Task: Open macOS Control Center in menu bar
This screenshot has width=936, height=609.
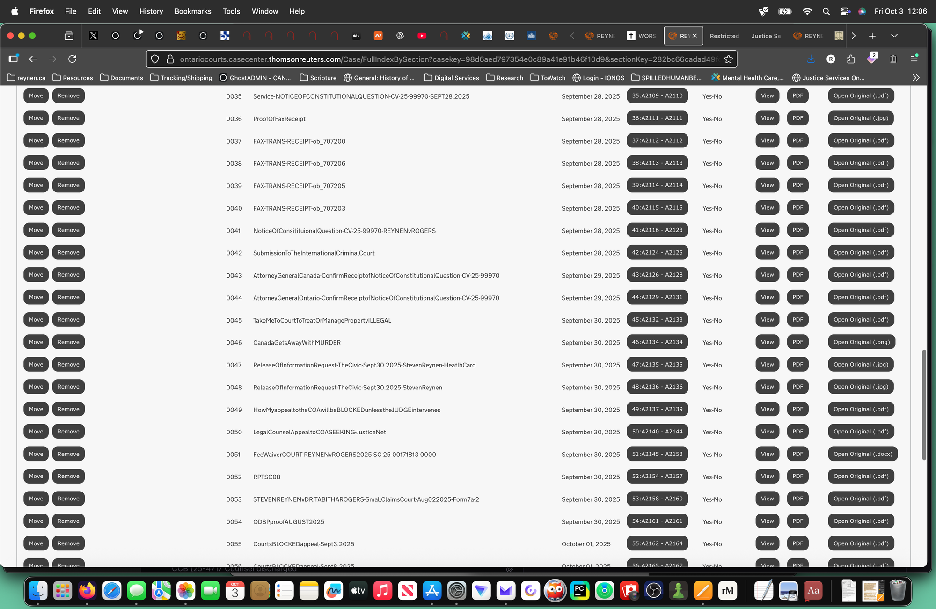Action: click(x=845, y=11)
